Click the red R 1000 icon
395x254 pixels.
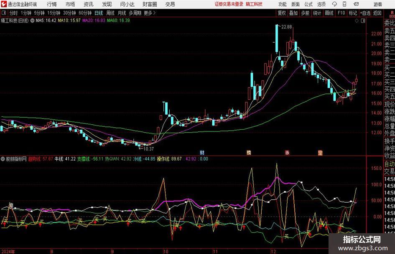[392, 14]
